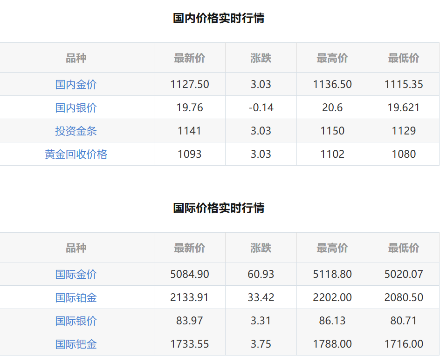440x356 pixels.
Task: Click 涨跌 header in the international table
Action: [x=261, y=248]
